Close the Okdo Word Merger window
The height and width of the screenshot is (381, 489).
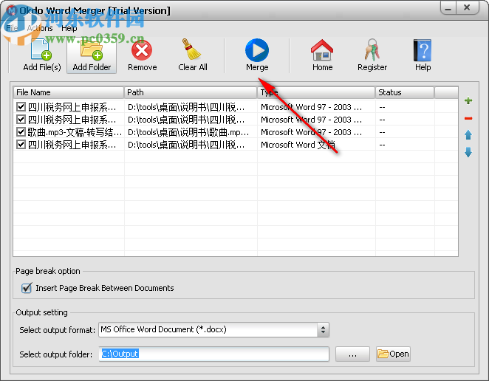pyautogui.click(x=467, y=7)
